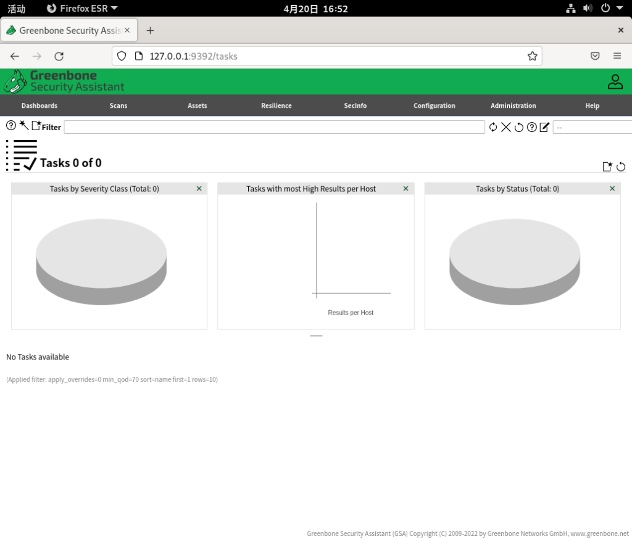Reset filter to default icon

tap(519, 127)
